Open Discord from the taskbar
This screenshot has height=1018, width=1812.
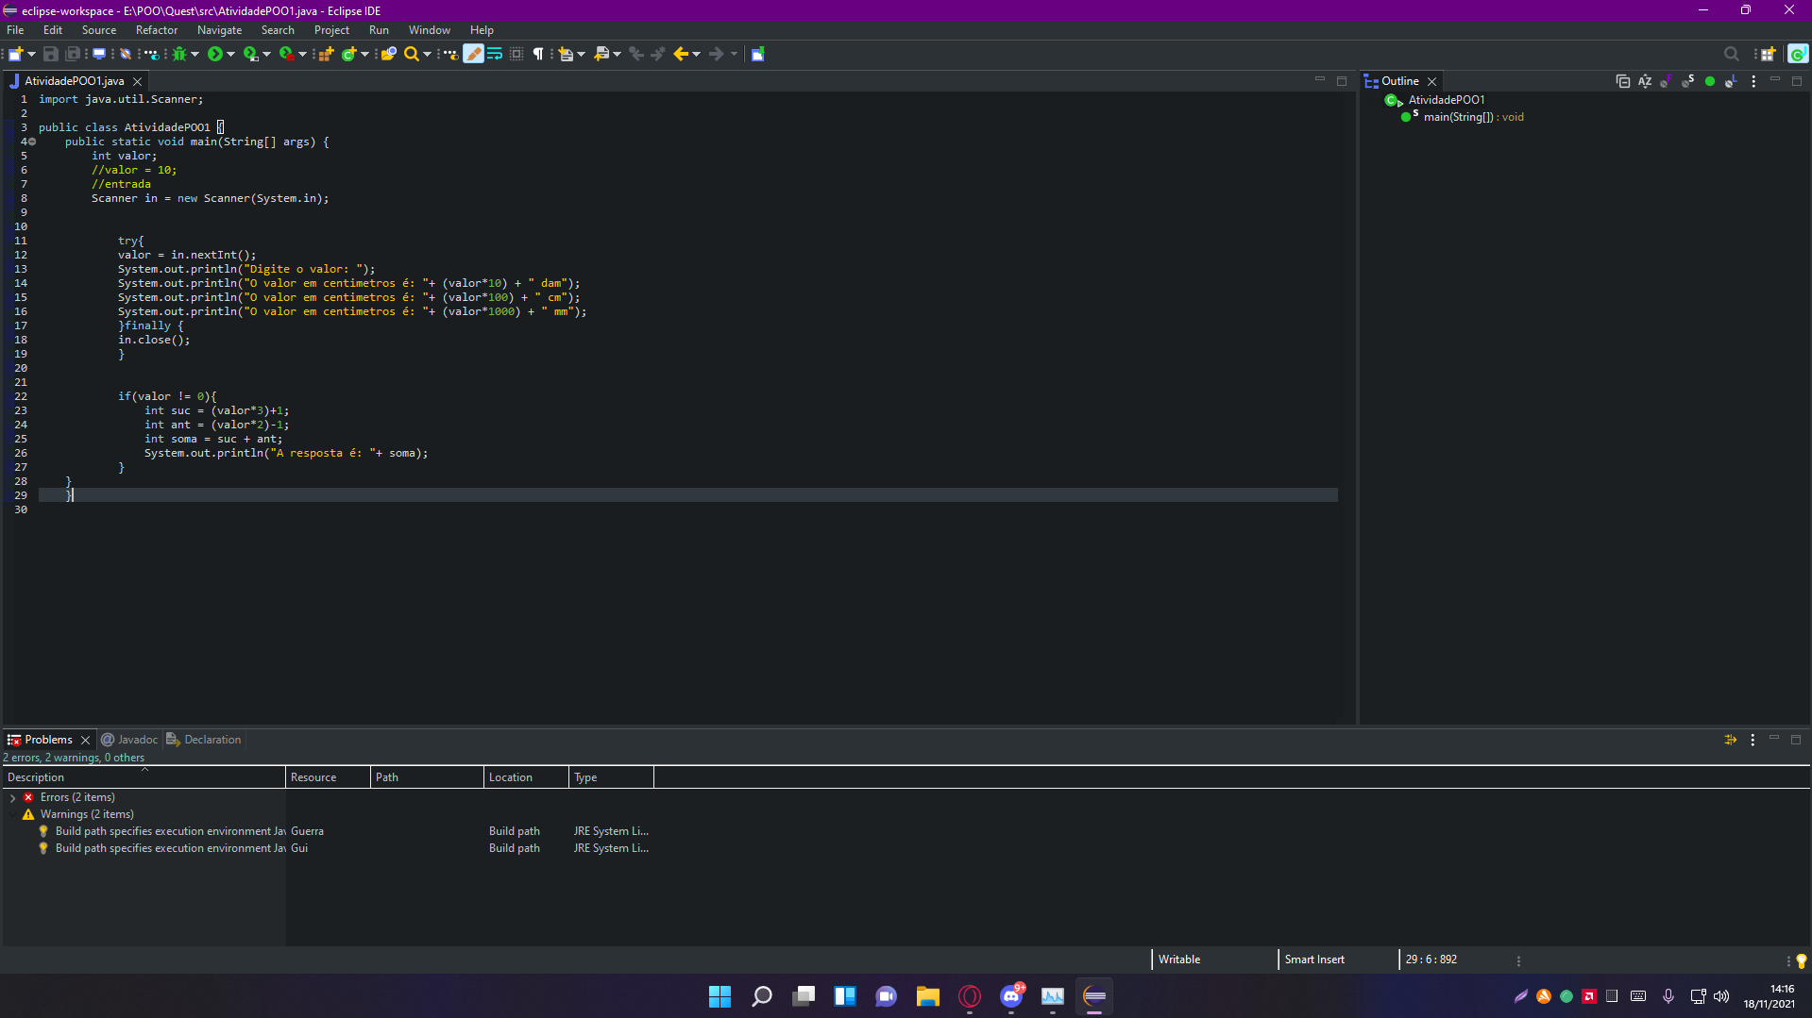coord(1011,996)
